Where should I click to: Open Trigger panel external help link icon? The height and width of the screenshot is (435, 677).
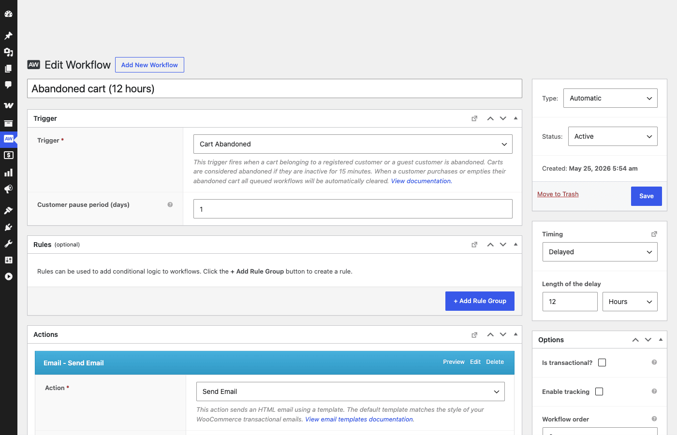tap(474, 118)
